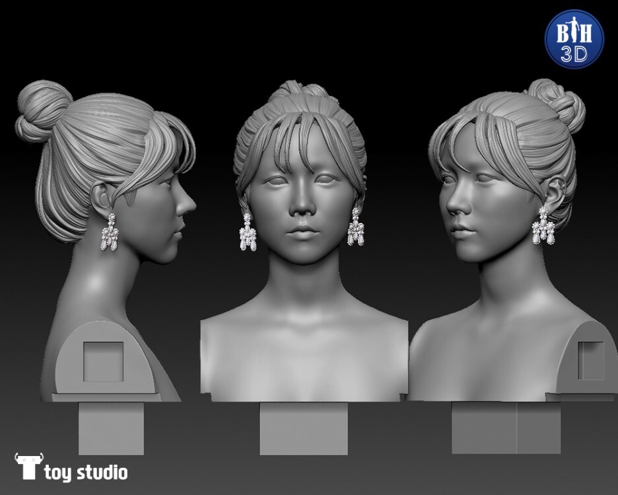Click the BH 3D round logo badge

(x=574, y=39)
